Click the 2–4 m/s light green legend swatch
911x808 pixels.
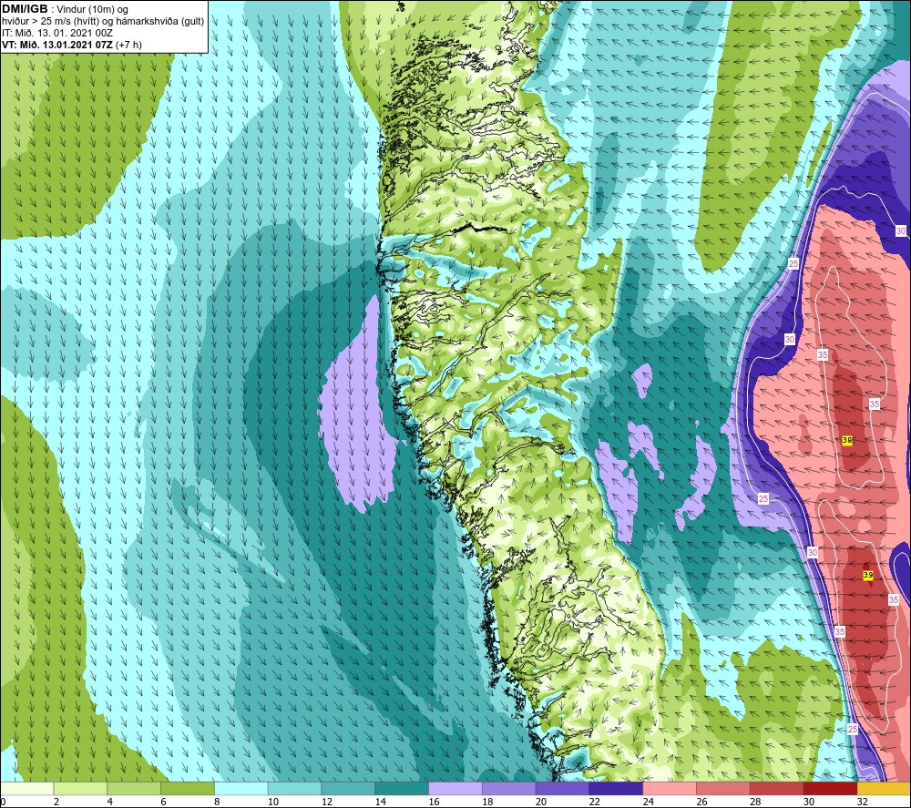click(80, 788)
